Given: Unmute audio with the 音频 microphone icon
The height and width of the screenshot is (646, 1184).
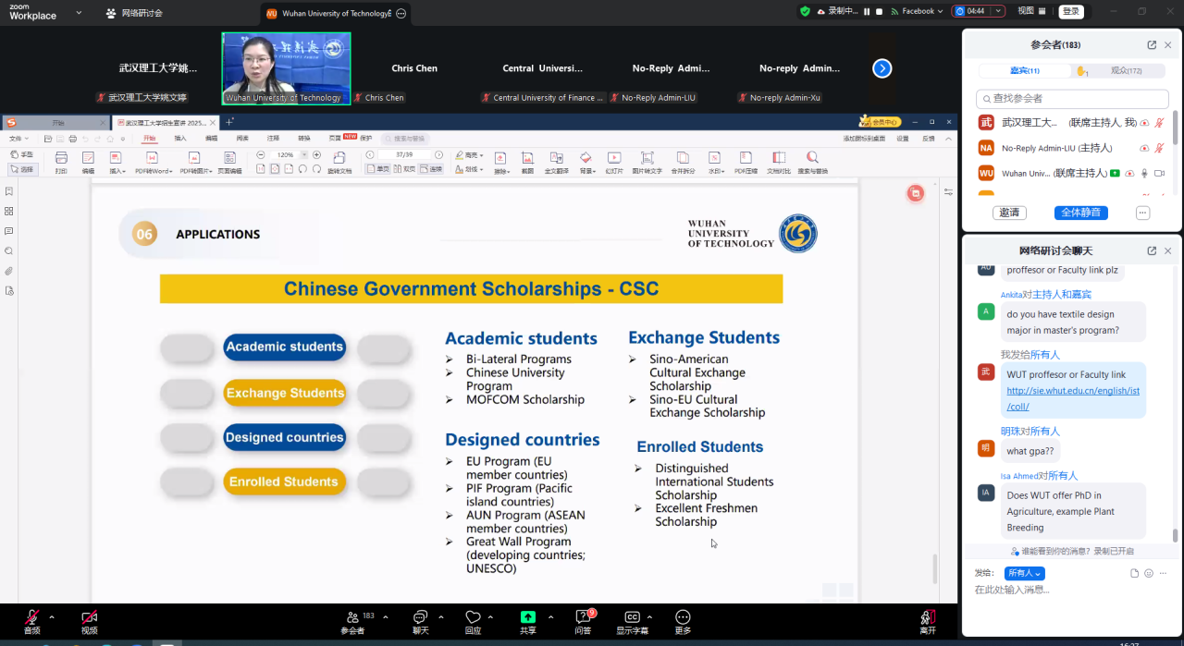Looking at the screenshot, I should coord(31,617).
